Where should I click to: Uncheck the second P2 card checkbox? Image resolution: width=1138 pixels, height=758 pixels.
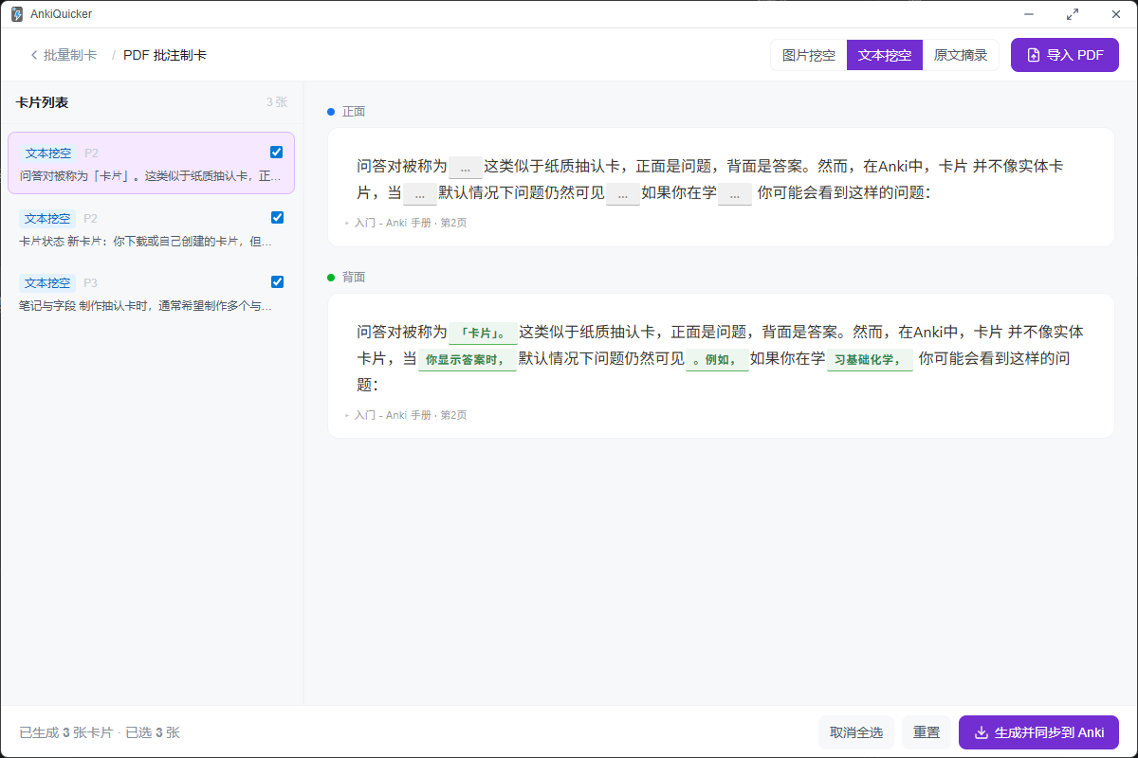(x=277, y=217)
